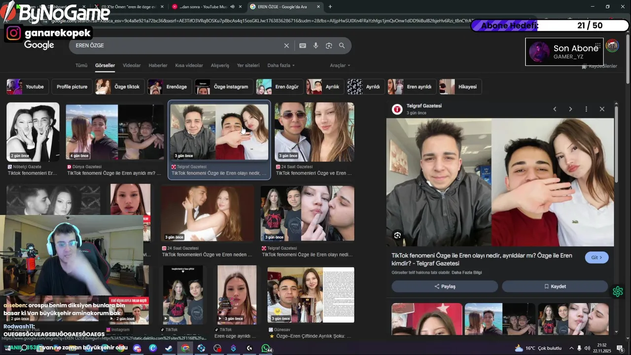The image size is (631, 355).
Task: Show next image in preview panel
Action: tap(570, 109)
